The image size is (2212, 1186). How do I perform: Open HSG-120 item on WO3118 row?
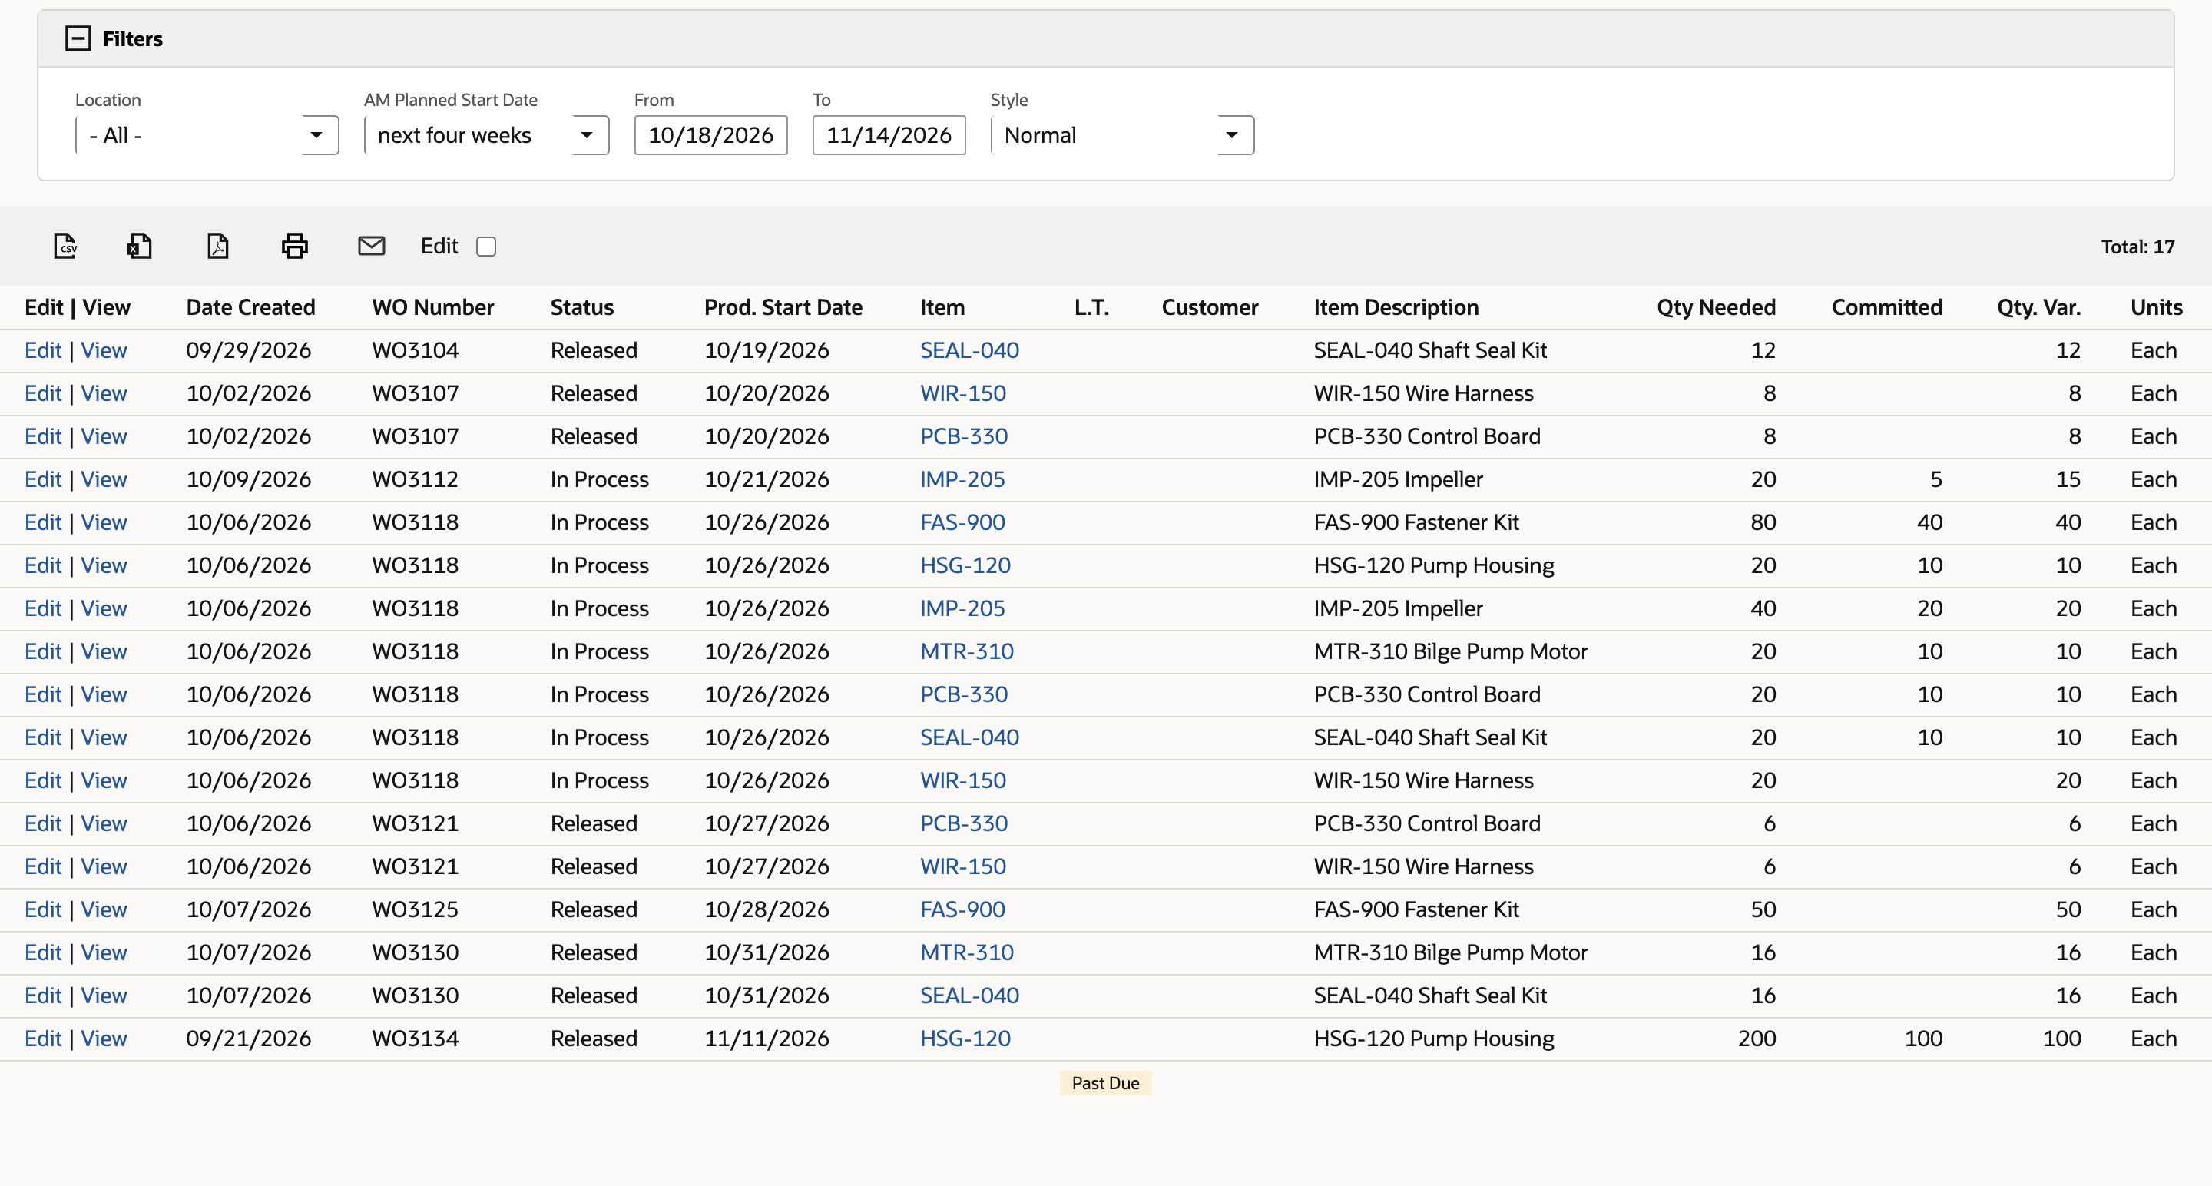pos(965,565)
